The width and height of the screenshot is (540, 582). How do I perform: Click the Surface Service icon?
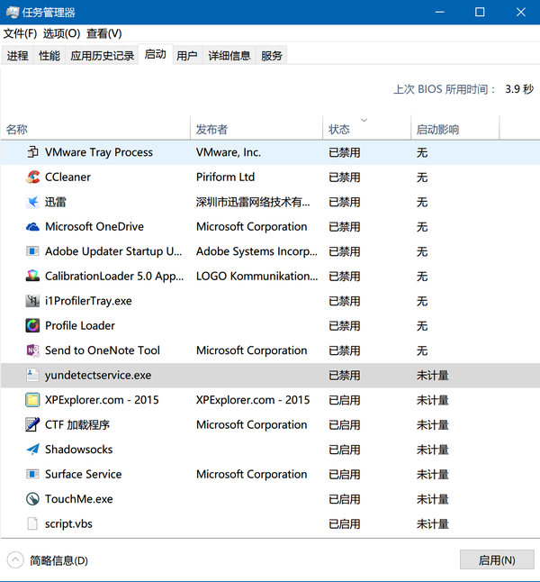[32, 475]
